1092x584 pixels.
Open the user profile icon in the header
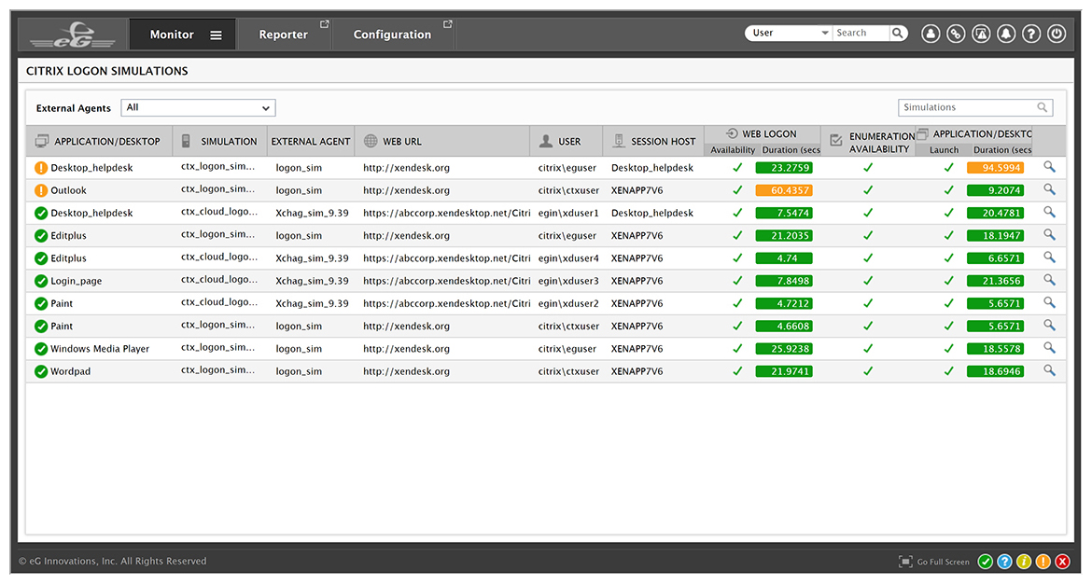click(931, 34)
